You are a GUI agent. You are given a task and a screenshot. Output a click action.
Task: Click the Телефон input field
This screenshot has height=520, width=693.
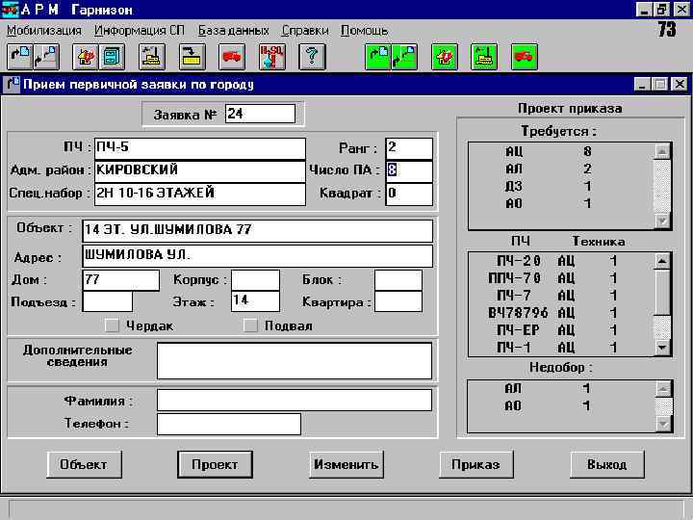(x=229, y=424)
